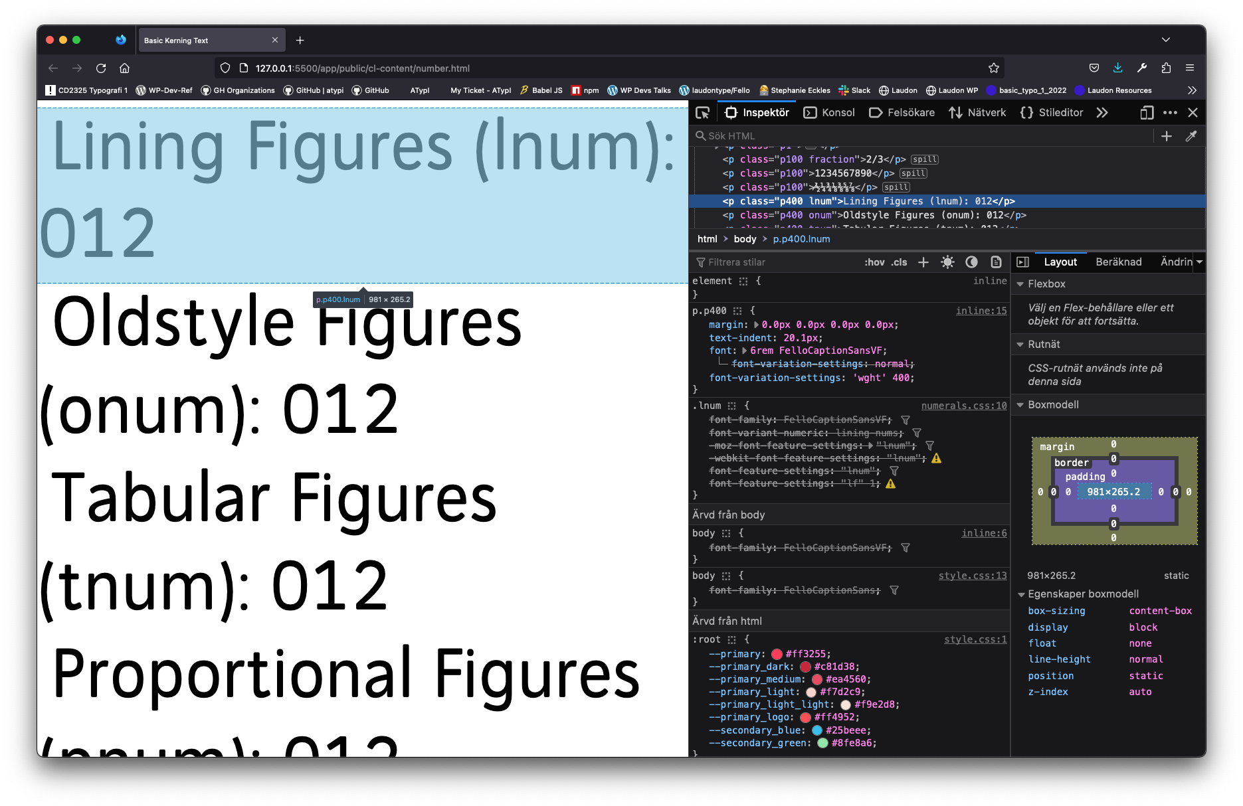Screen dimensions: 1243x806
Task: Expand the margin shorthand property arrow
Action: (756, 325)
